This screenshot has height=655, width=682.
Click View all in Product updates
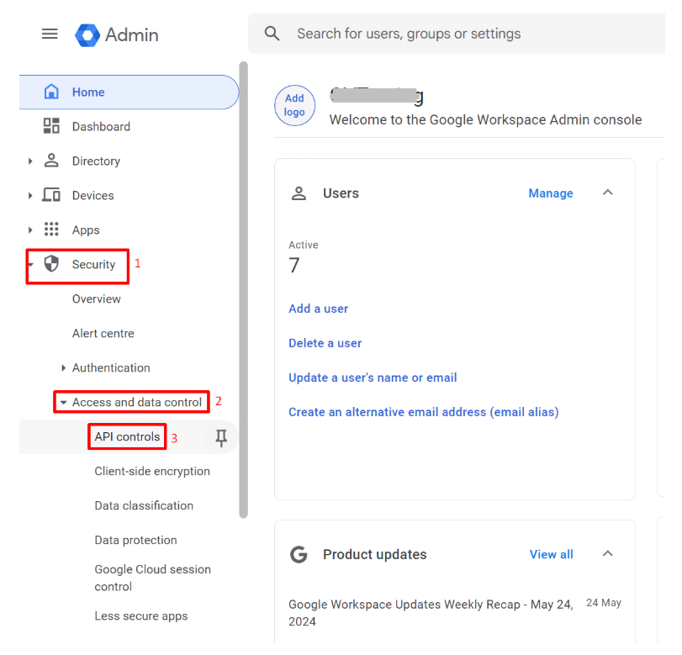[551, 554]
